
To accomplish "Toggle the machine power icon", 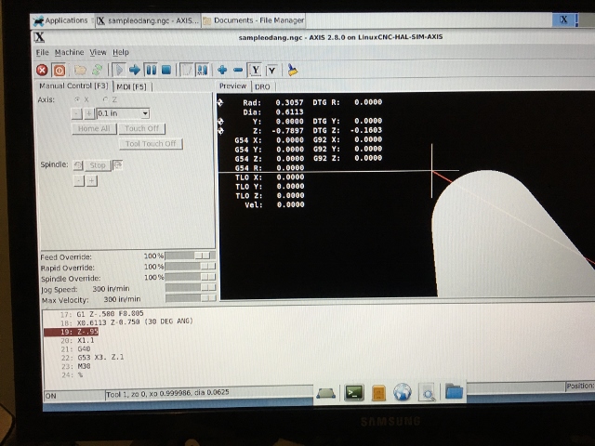I will coord(59,71).
